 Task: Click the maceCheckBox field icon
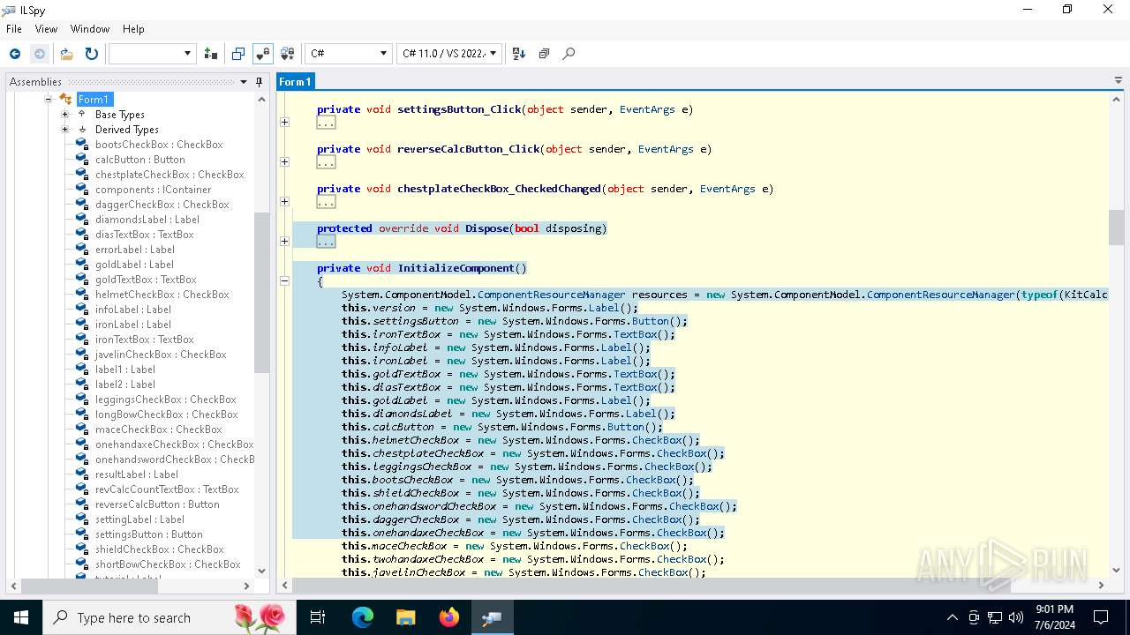click(82, 430)
